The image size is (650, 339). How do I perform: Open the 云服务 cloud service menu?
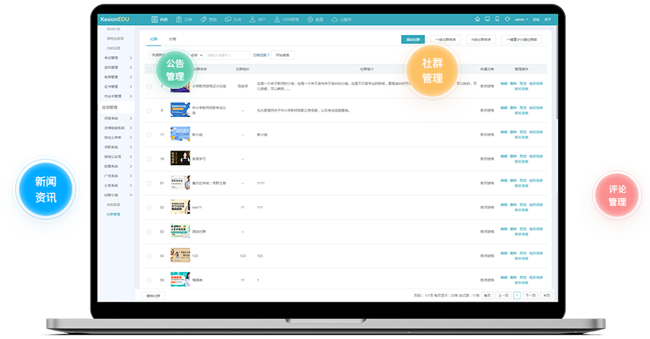343,18
